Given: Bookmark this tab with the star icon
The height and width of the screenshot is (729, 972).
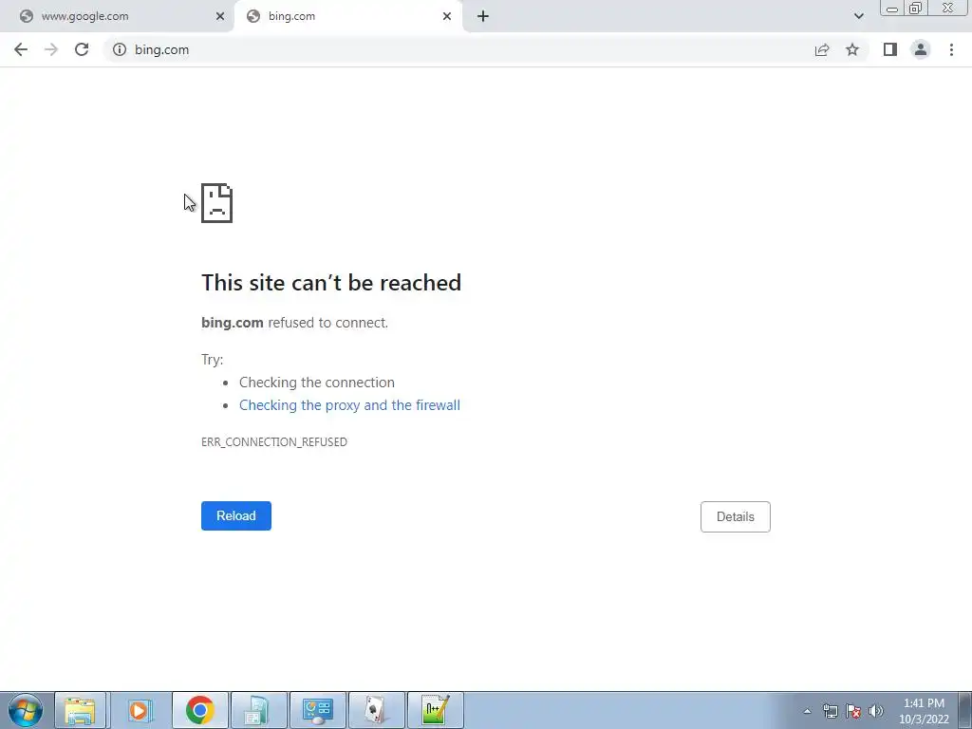Looking at the screenshot, I should coord(852,49).
